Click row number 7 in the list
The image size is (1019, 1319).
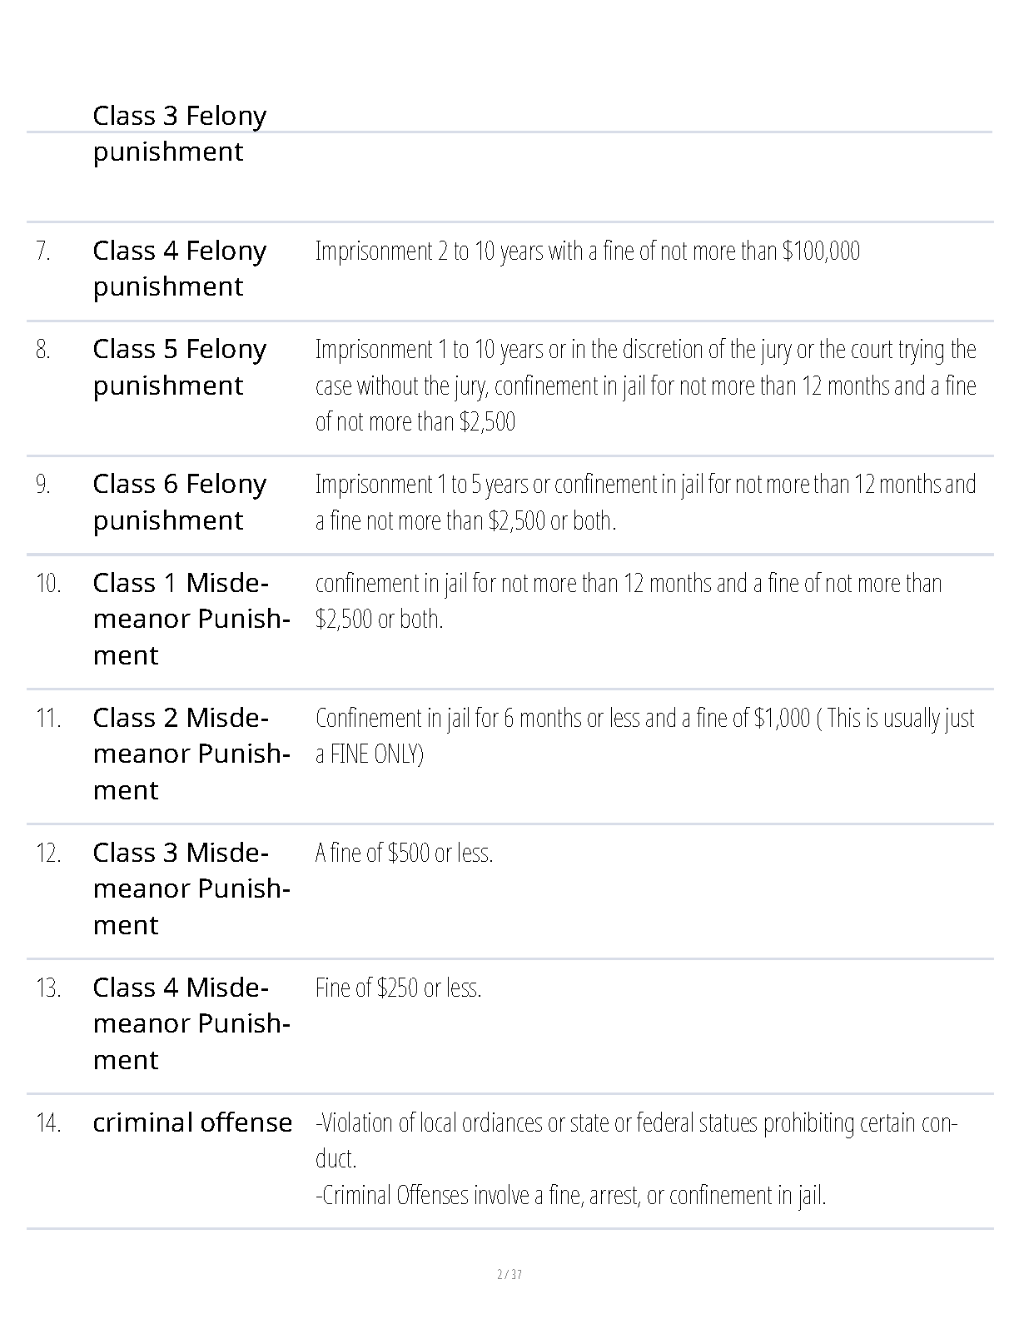pos(43,251)
